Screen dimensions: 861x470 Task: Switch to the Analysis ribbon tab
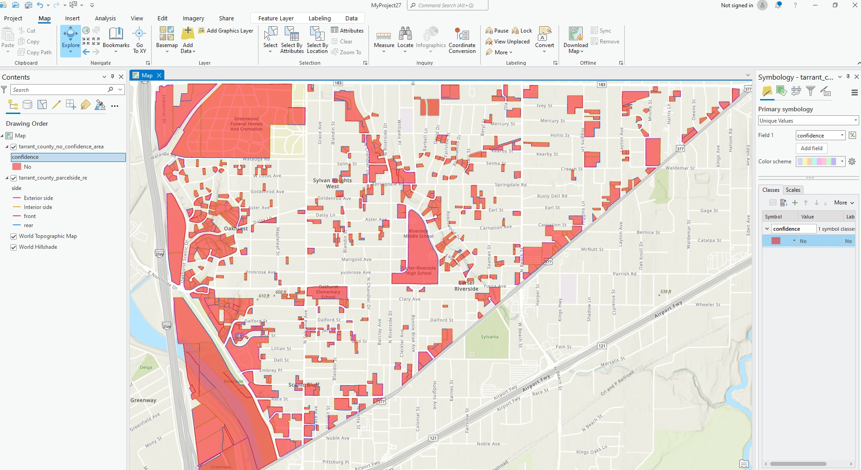pyautogui.click(x=105, y=19)
